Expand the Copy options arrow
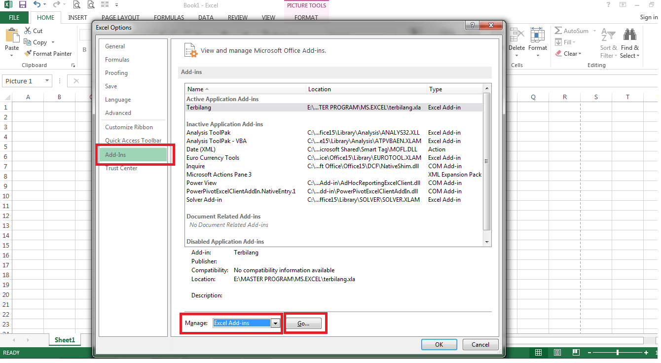Image resolution: width=661 pixels, height=363 pixels. 53,42
